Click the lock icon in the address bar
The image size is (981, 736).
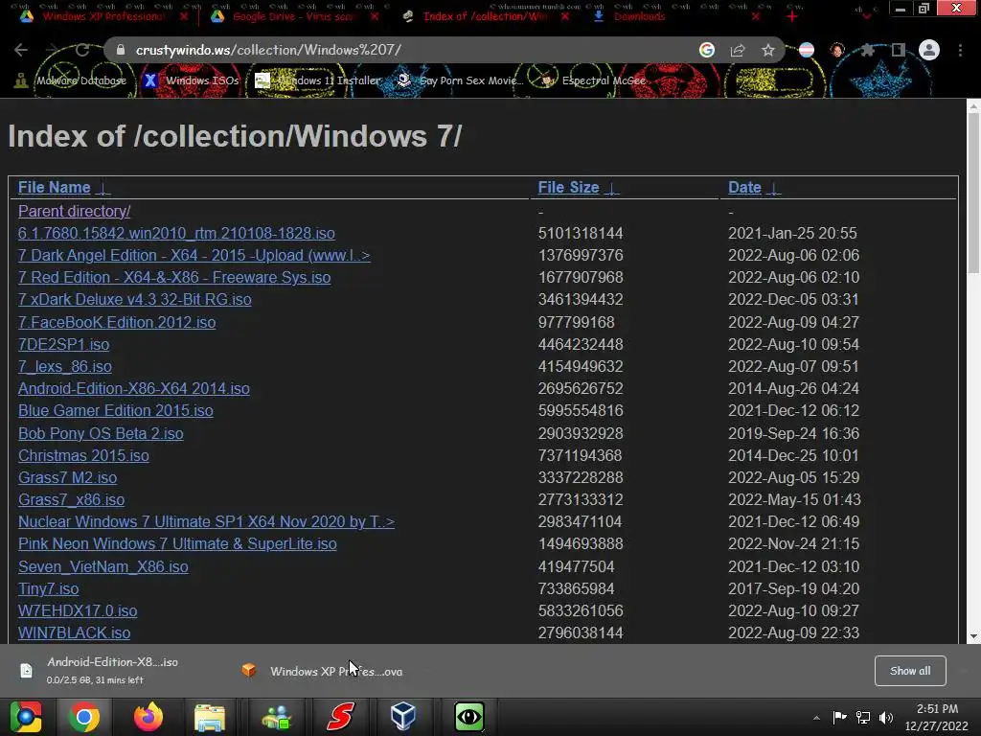[121, 50]
